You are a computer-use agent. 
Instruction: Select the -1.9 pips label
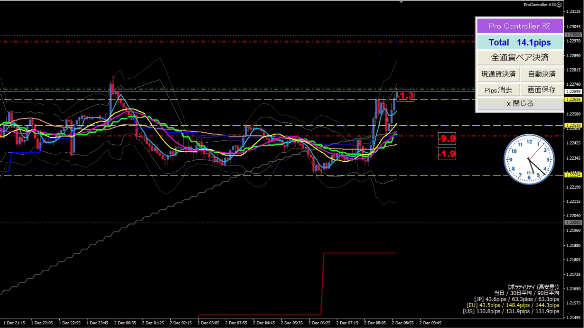coord(447,154)
